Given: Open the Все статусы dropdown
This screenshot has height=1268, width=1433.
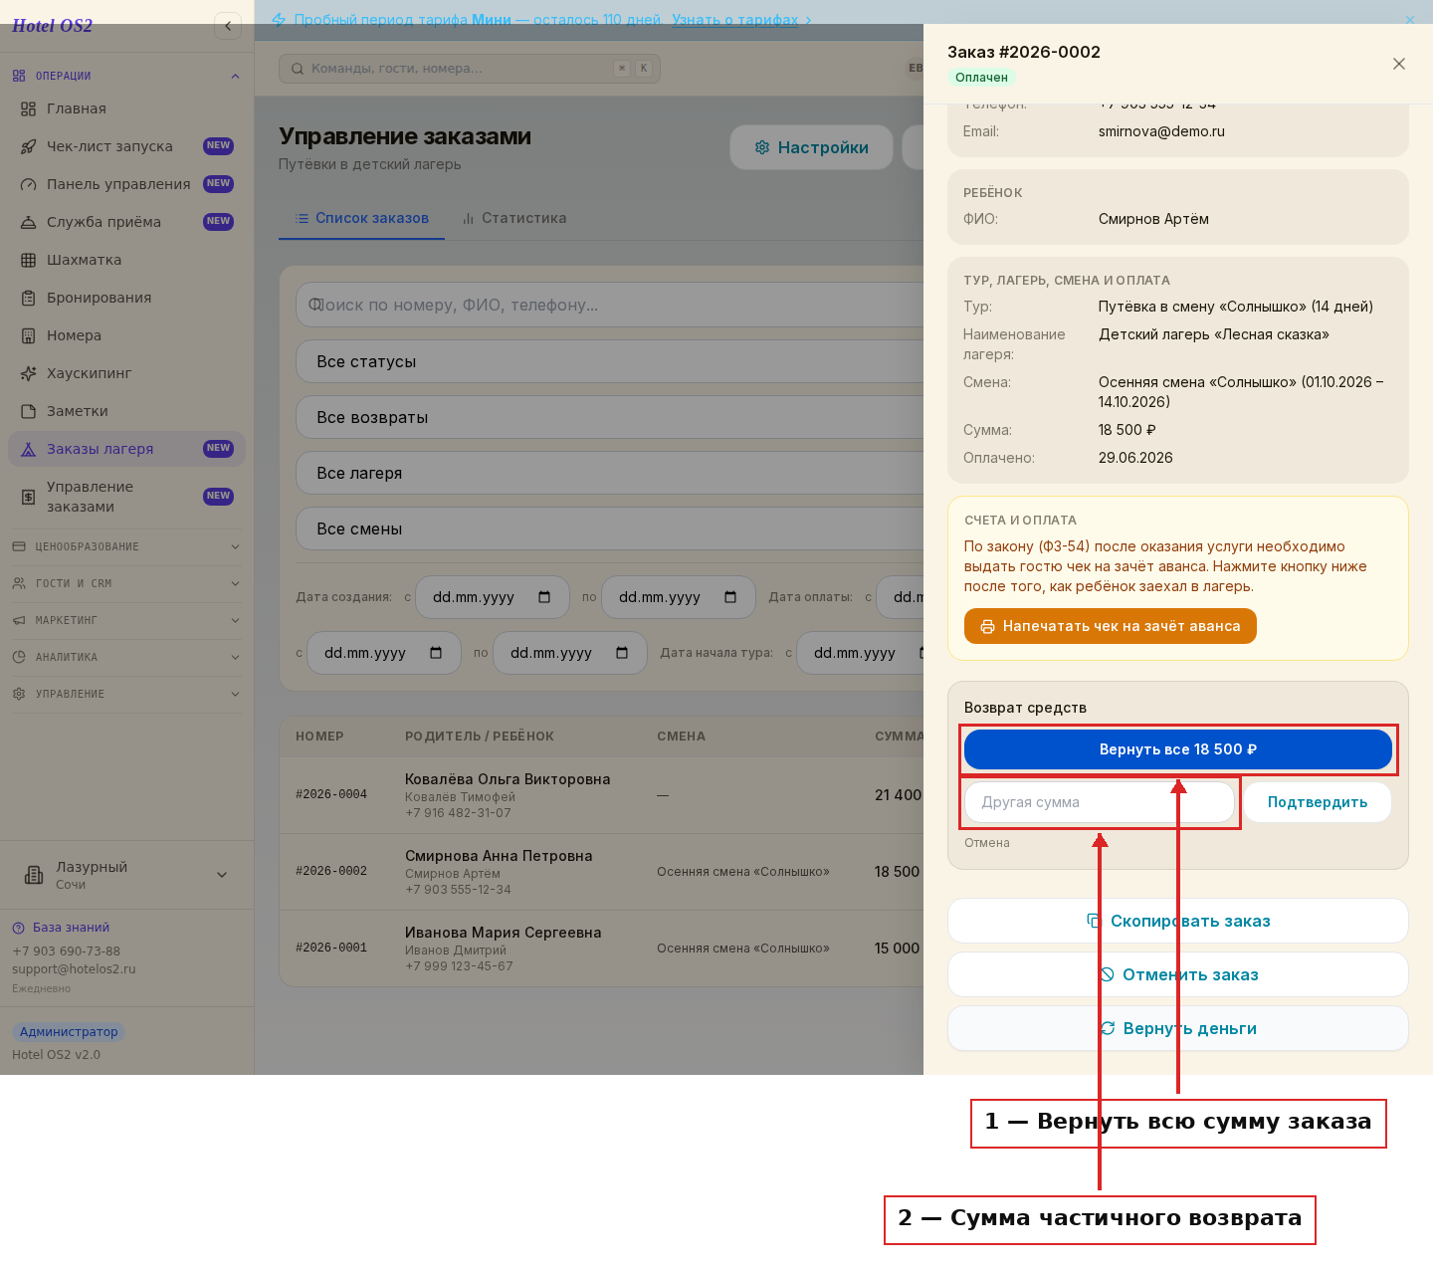Looking at the screenshot, I should click(610, 361).
